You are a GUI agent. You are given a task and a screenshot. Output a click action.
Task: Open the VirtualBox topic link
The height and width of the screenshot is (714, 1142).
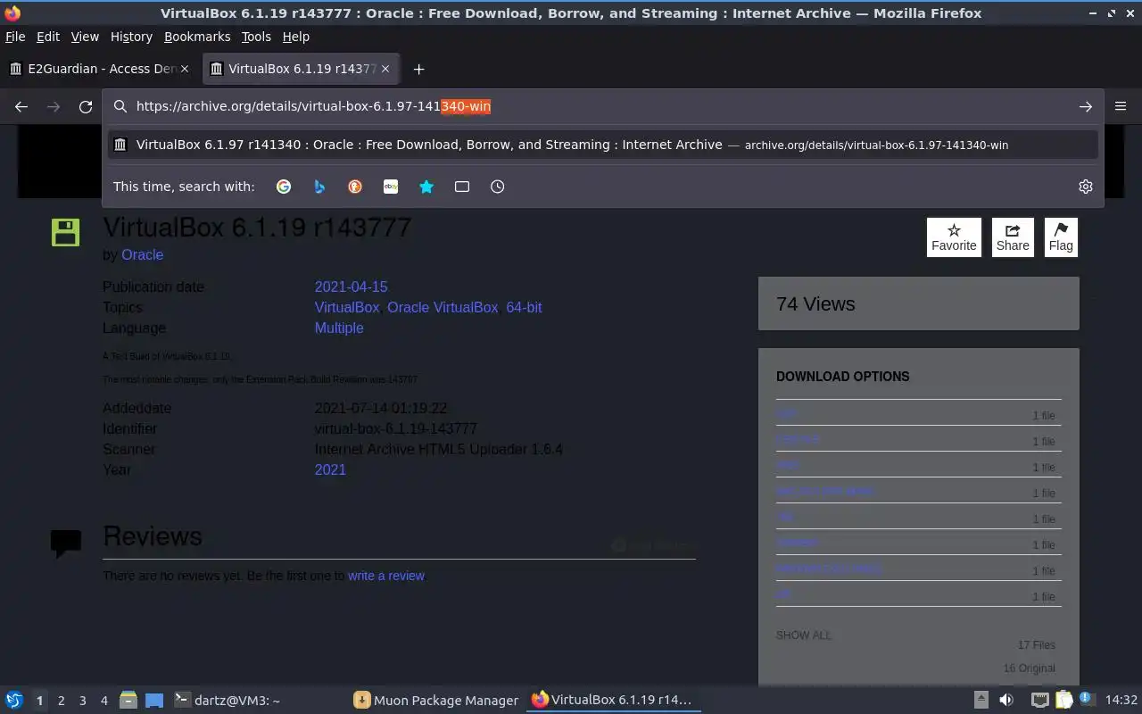[347, 307]
